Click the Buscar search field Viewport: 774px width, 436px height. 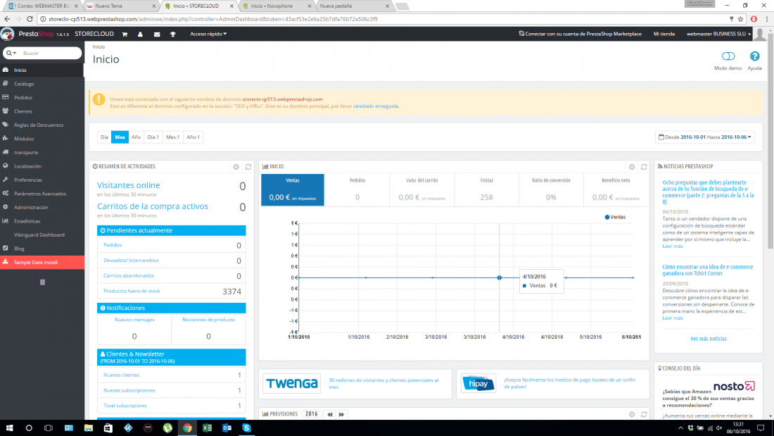point(49,53)
